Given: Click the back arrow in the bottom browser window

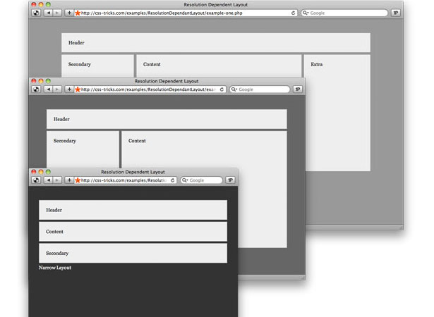Looking at the screenshot, I should [48, 180].
